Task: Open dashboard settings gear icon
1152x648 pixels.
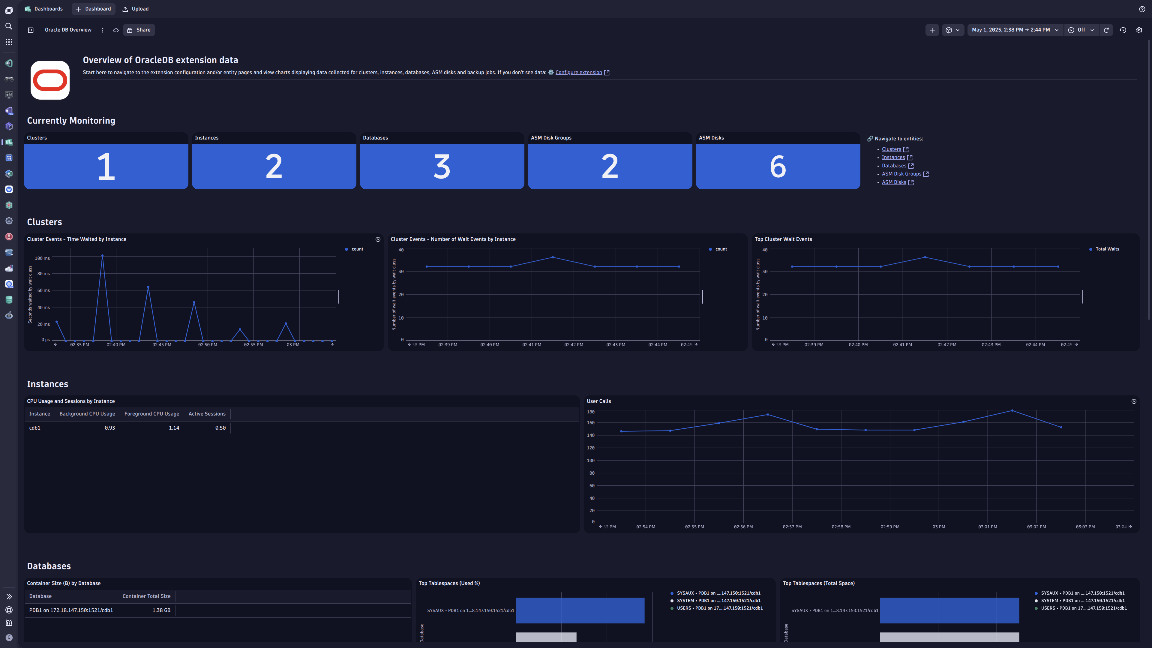Action: 1139,30
